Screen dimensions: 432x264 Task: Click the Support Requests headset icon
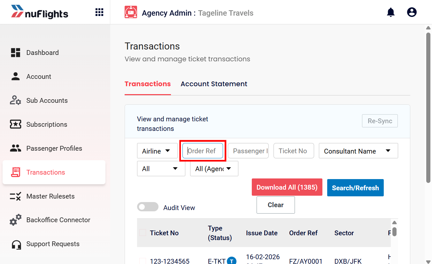[16, 245]
